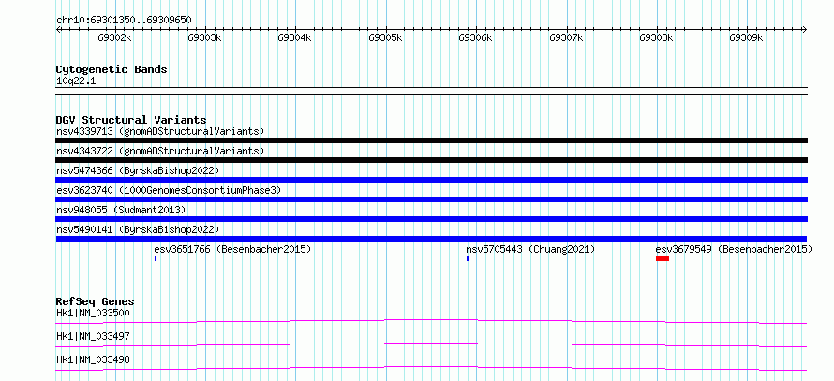Open variant nsv948055 Sudmant2013 label
Screen dimensions: 834x381
pos(121,210)
